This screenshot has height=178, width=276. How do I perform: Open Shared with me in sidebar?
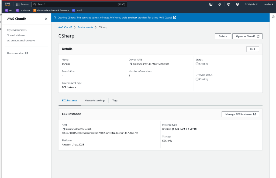click(x=16, y=35)
